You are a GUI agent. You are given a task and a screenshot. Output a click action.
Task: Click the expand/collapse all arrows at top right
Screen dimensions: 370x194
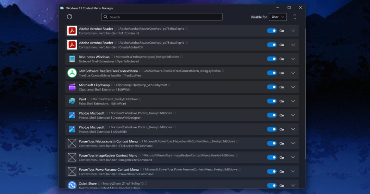[295, 17]
